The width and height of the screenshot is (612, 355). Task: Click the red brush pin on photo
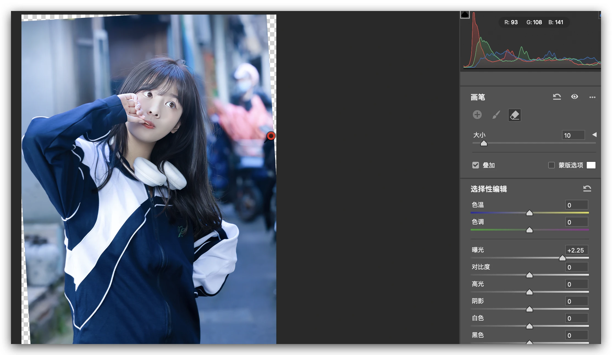pyautogui.click(x=271, y=136)
